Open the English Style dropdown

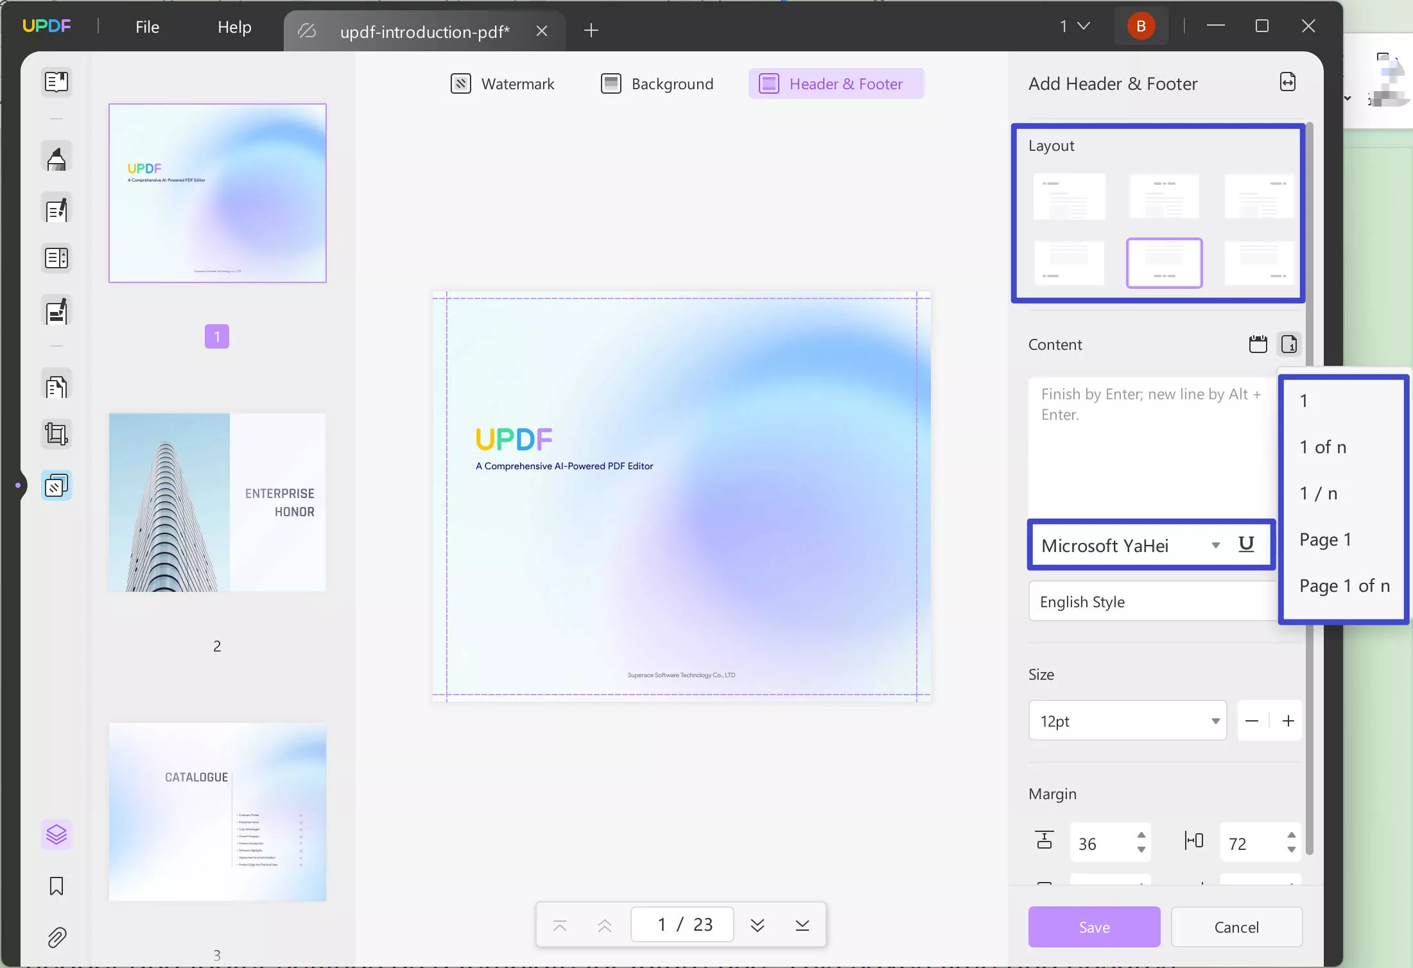point(1150,601)
